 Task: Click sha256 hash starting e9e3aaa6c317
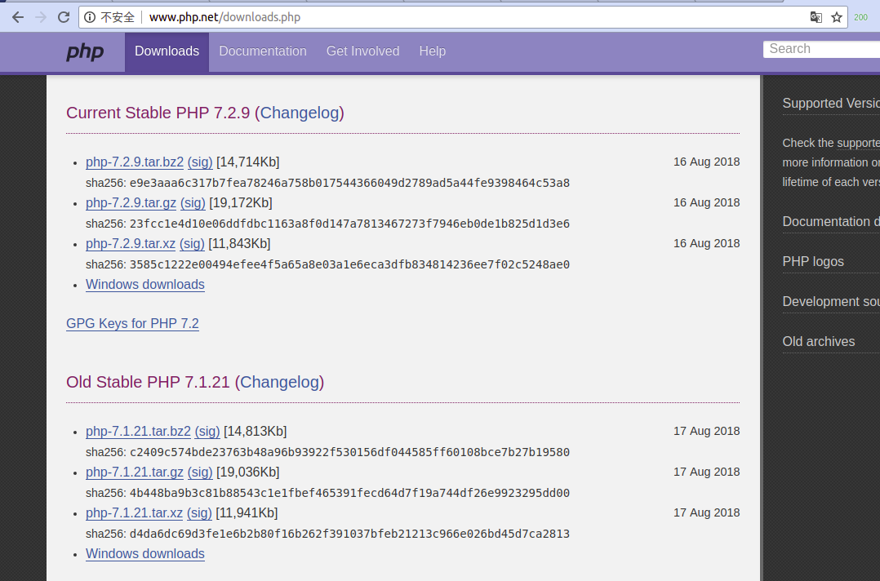point(349,183)
